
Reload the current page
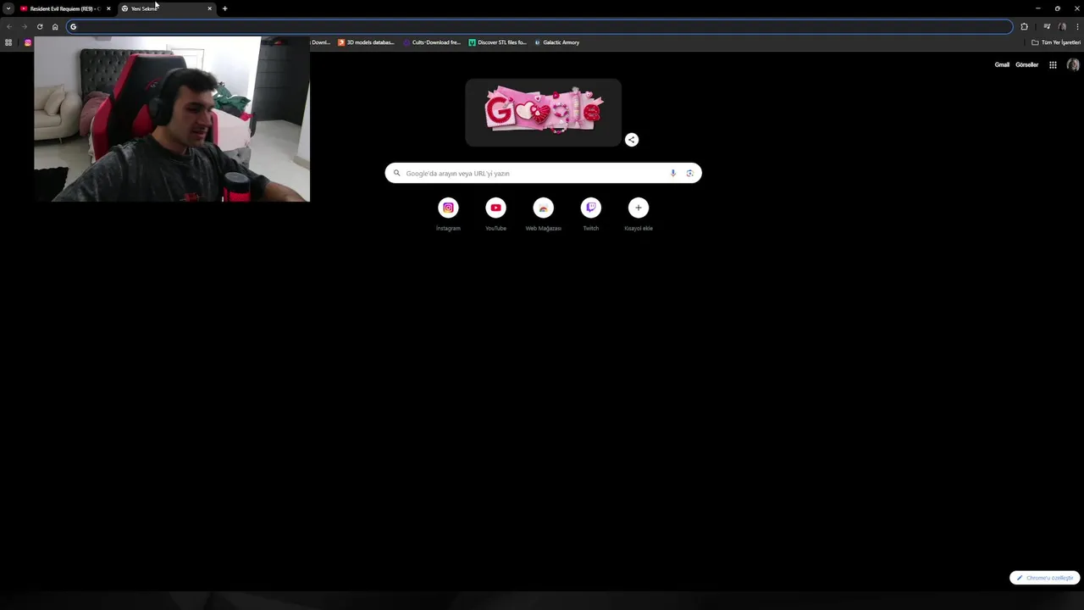[40, 26]
